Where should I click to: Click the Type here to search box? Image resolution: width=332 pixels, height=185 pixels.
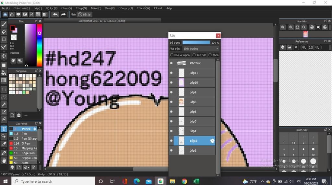[53, 181]
